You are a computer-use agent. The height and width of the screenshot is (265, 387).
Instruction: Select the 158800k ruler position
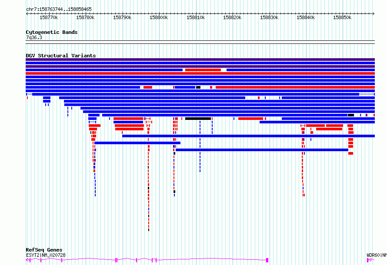click(159, 17)
